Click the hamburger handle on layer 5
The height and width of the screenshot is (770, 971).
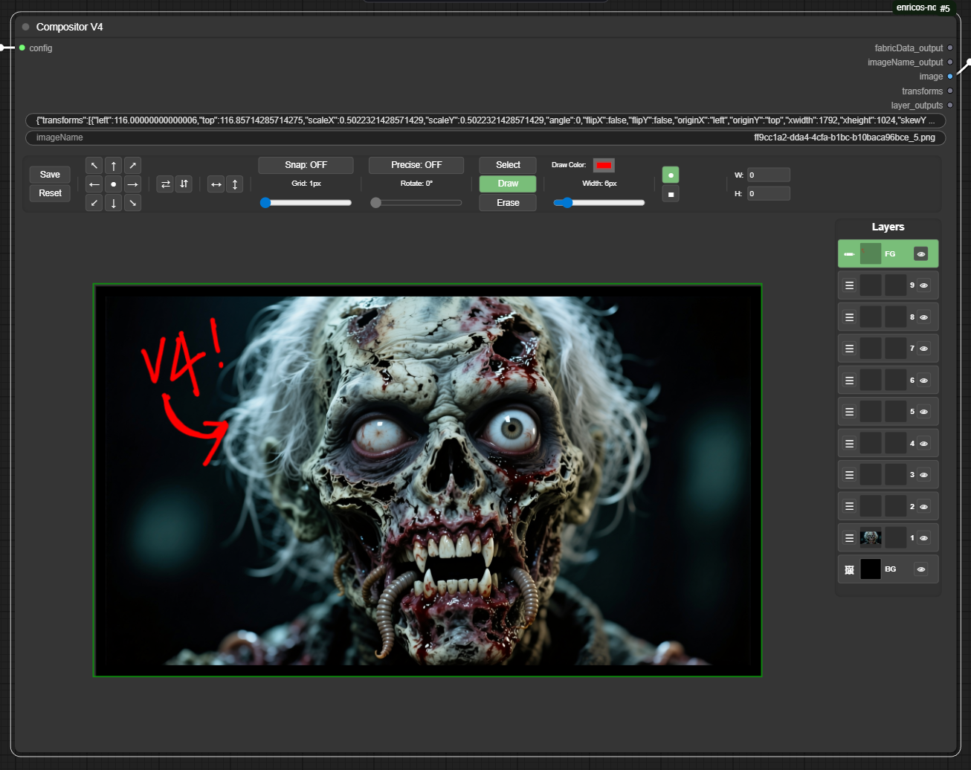849,412
